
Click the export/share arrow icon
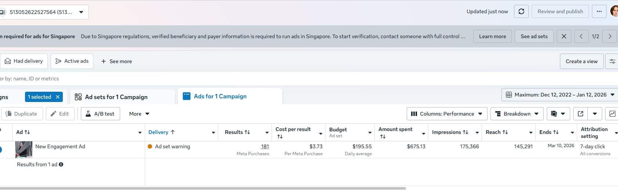coord(581,114)
